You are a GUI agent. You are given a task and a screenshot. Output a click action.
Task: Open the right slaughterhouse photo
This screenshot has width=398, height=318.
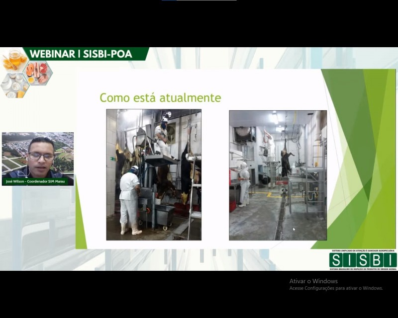(278, 175)
